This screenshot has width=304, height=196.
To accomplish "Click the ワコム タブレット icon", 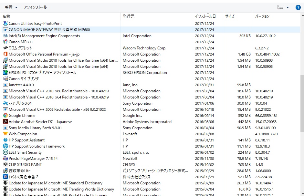I will coord(5,48).
